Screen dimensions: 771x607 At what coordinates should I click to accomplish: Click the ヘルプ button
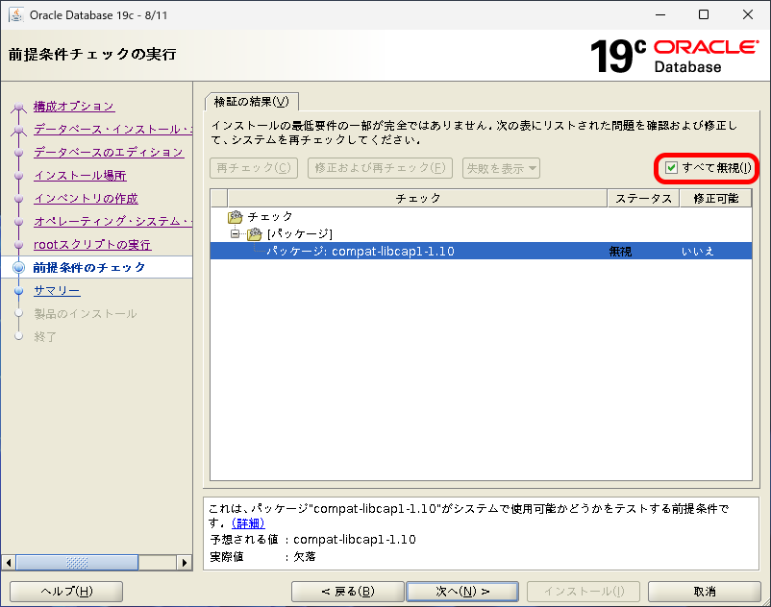tap(66, 592)
